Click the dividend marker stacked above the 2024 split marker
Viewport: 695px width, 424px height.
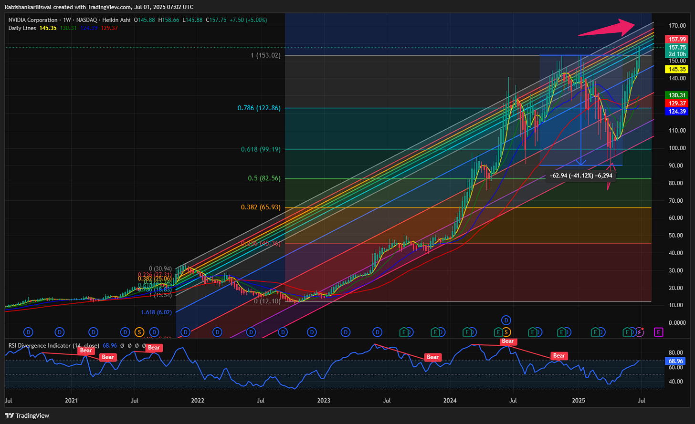click(x=506, y=320)
